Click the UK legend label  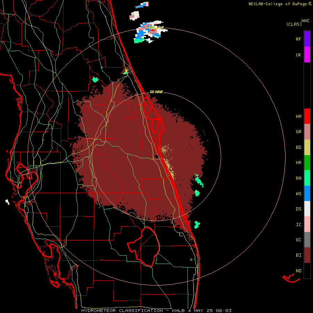tap(298, 55)
